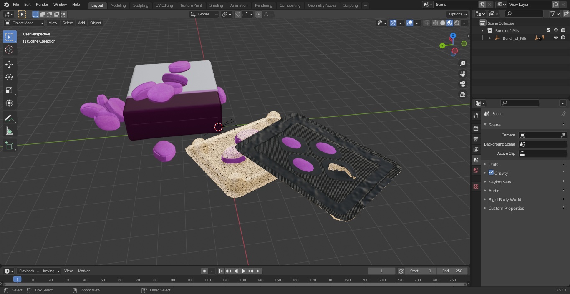Select the Annotate tool
This screenshot has width=570, height=294.
pyautogui.click(x=9, y=118)
